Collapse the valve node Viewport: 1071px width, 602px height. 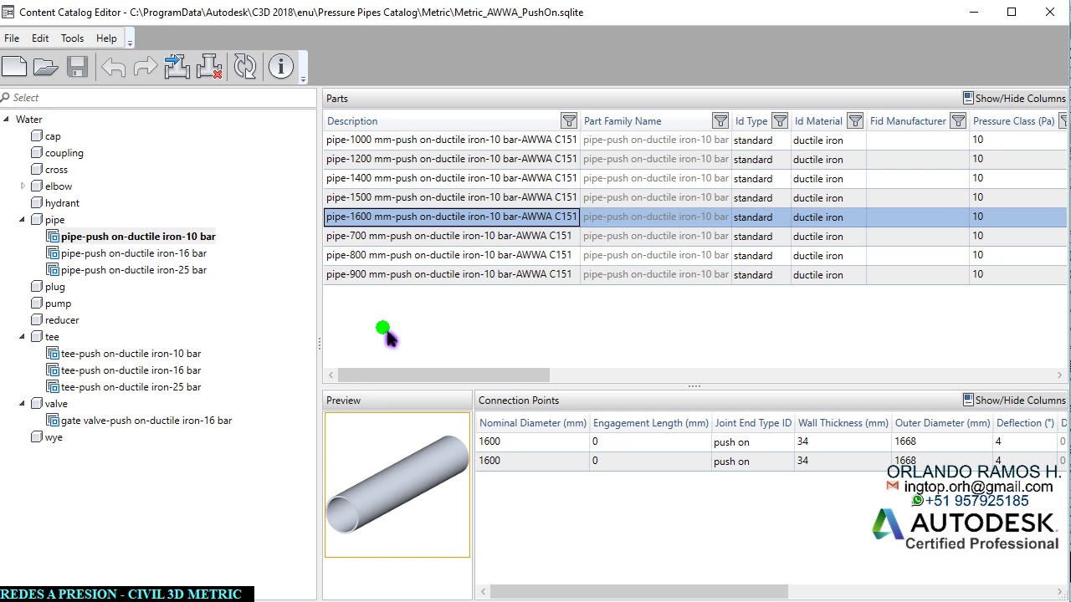pos(23,404)
